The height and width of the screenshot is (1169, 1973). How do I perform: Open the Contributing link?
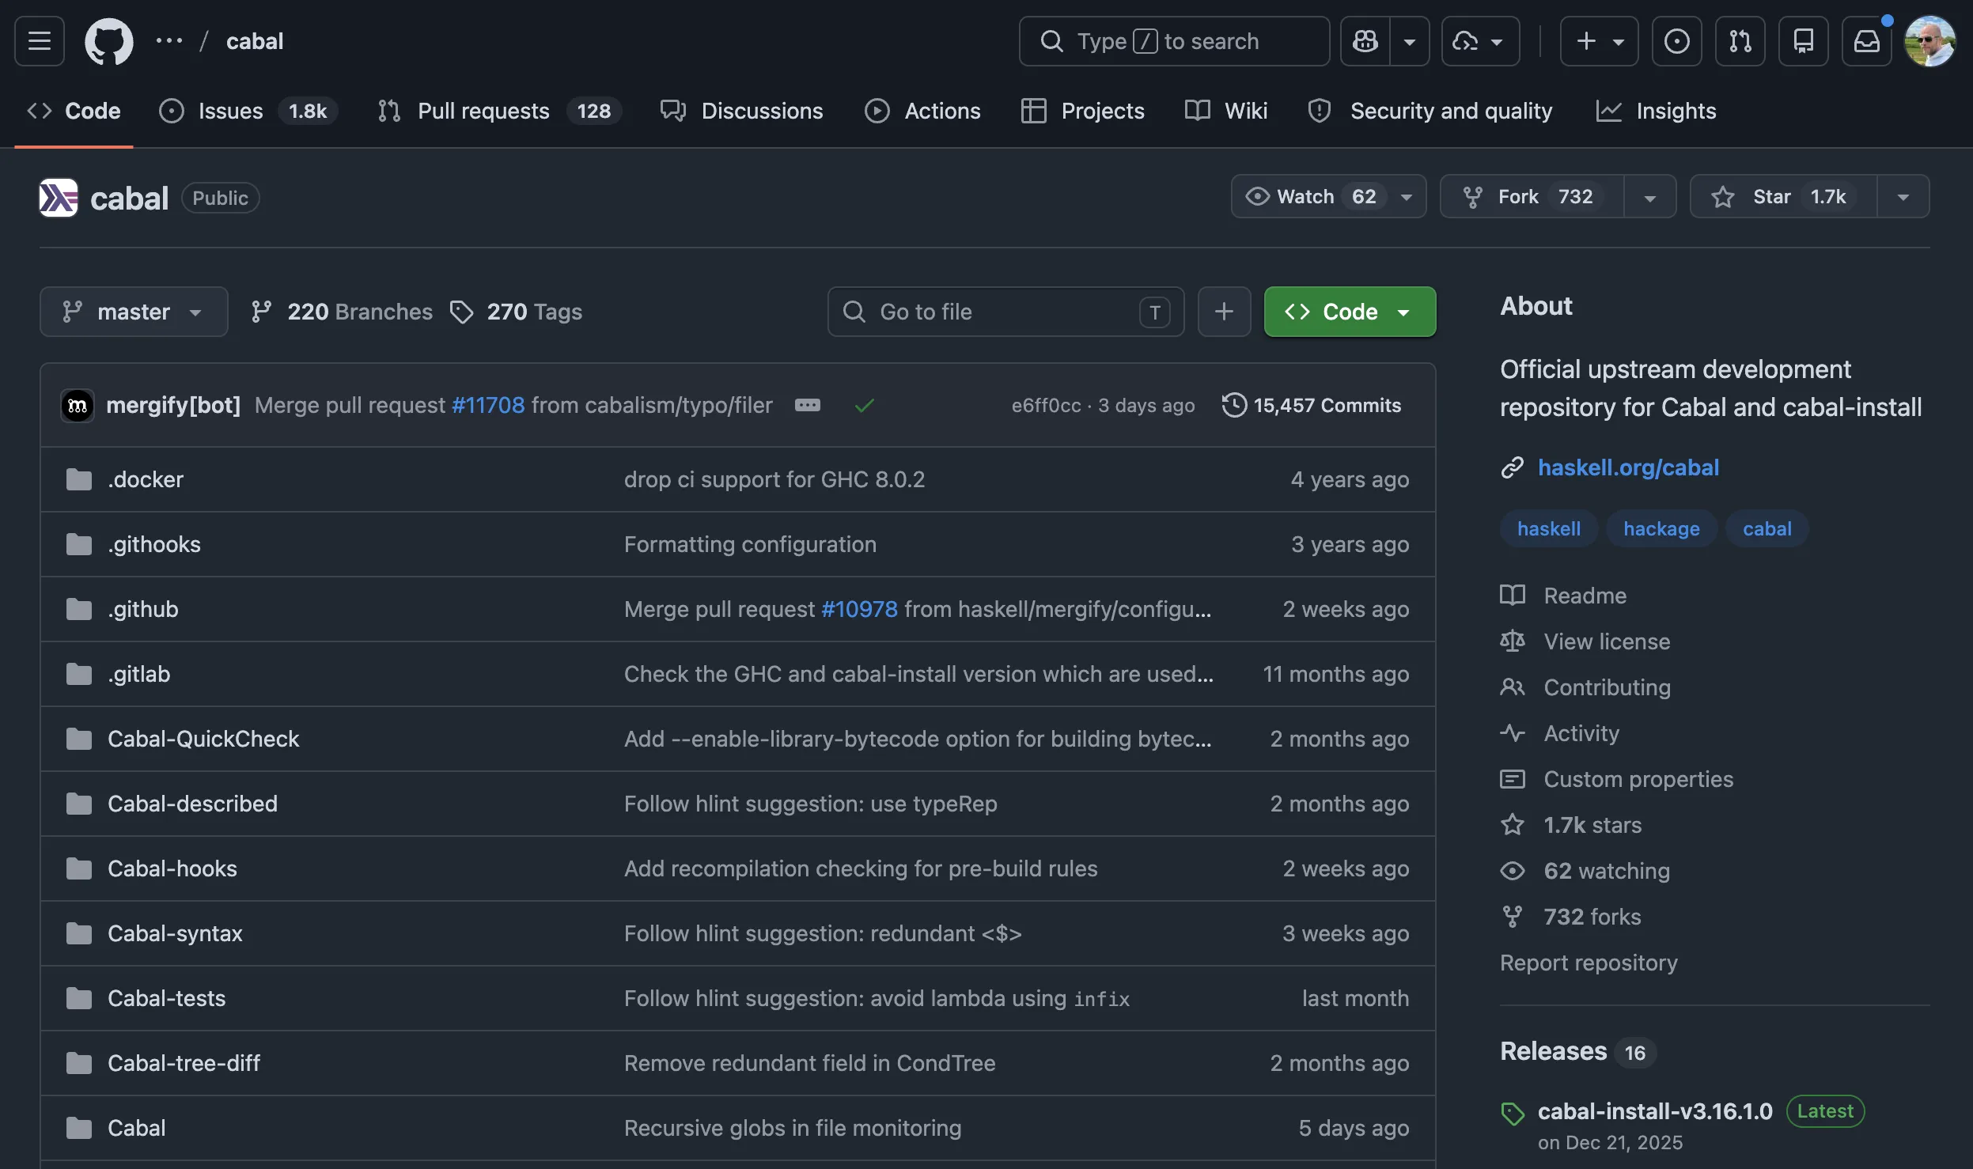point(1585,687)
